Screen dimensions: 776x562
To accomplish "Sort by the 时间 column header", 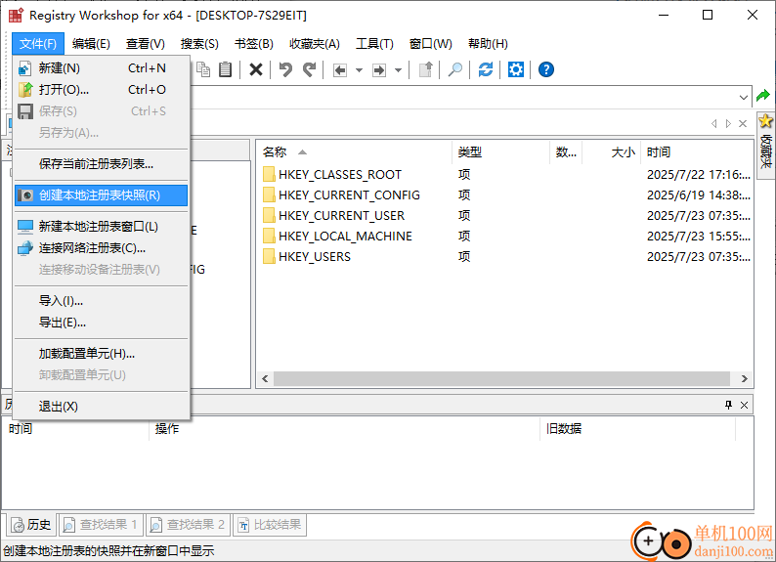I will [x=696, y=152].
